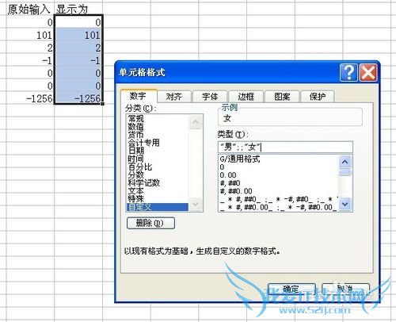
Task: Switch to the 数字 tab
Action: pyautogui.click(x=139, y=96)
